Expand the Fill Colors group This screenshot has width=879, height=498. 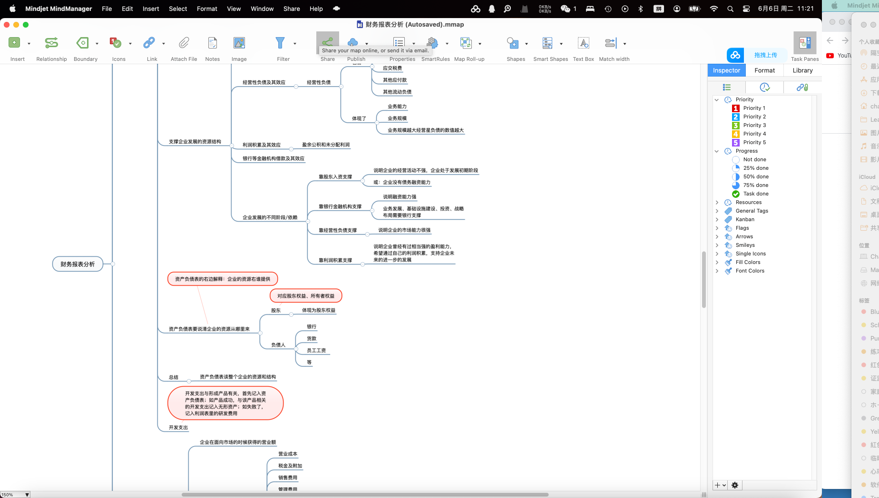[717, 263]
